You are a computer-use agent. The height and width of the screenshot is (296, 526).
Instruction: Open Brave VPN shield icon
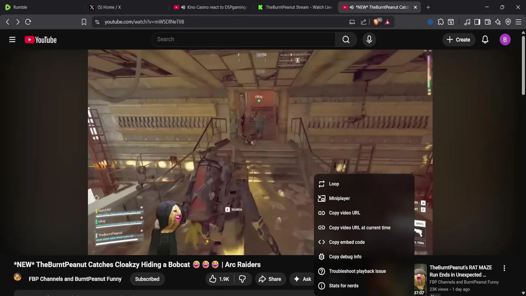(508, 22)
